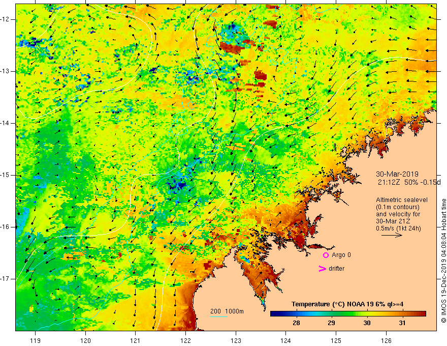Click longitude axis label 124
The height and width of the screenshot is (346, 447).
coord(285,340)
